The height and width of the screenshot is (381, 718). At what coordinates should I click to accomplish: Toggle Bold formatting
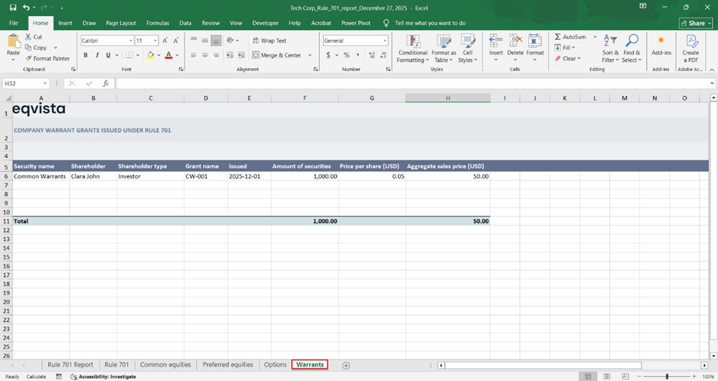click(86, 55)
